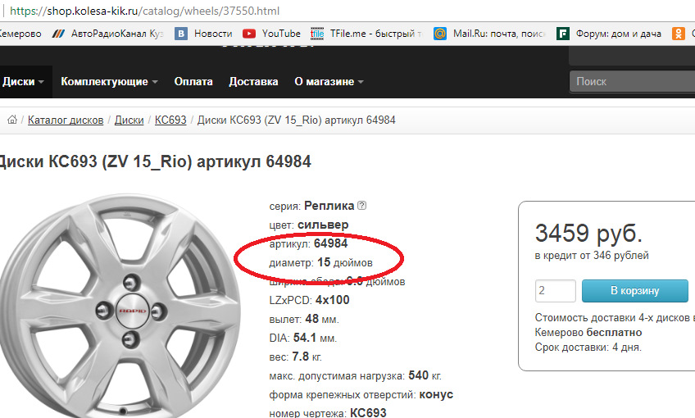Add wheels to cart with В корзину
695x418 pixels.
click(634, 290)
